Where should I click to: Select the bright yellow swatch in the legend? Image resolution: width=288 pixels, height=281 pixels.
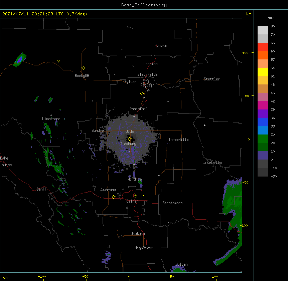click(263, 72)
